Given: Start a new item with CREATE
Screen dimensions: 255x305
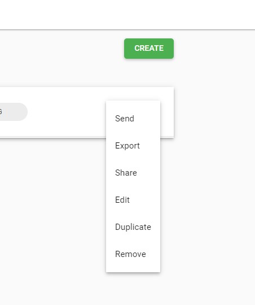Looking at the screenshot, I should 149,49.
